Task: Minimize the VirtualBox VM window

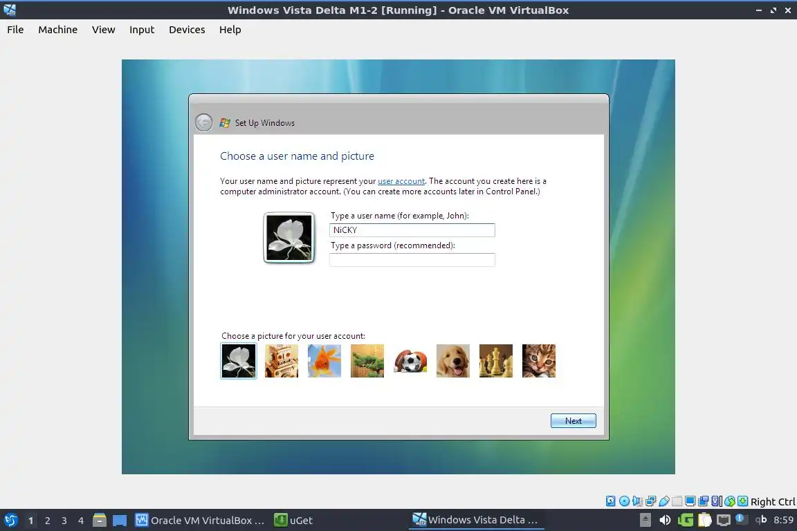Action: (x=759, y=10)
